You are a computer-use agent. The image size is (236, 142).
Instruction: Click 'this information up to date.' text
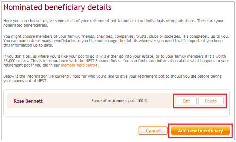point(28,45)
